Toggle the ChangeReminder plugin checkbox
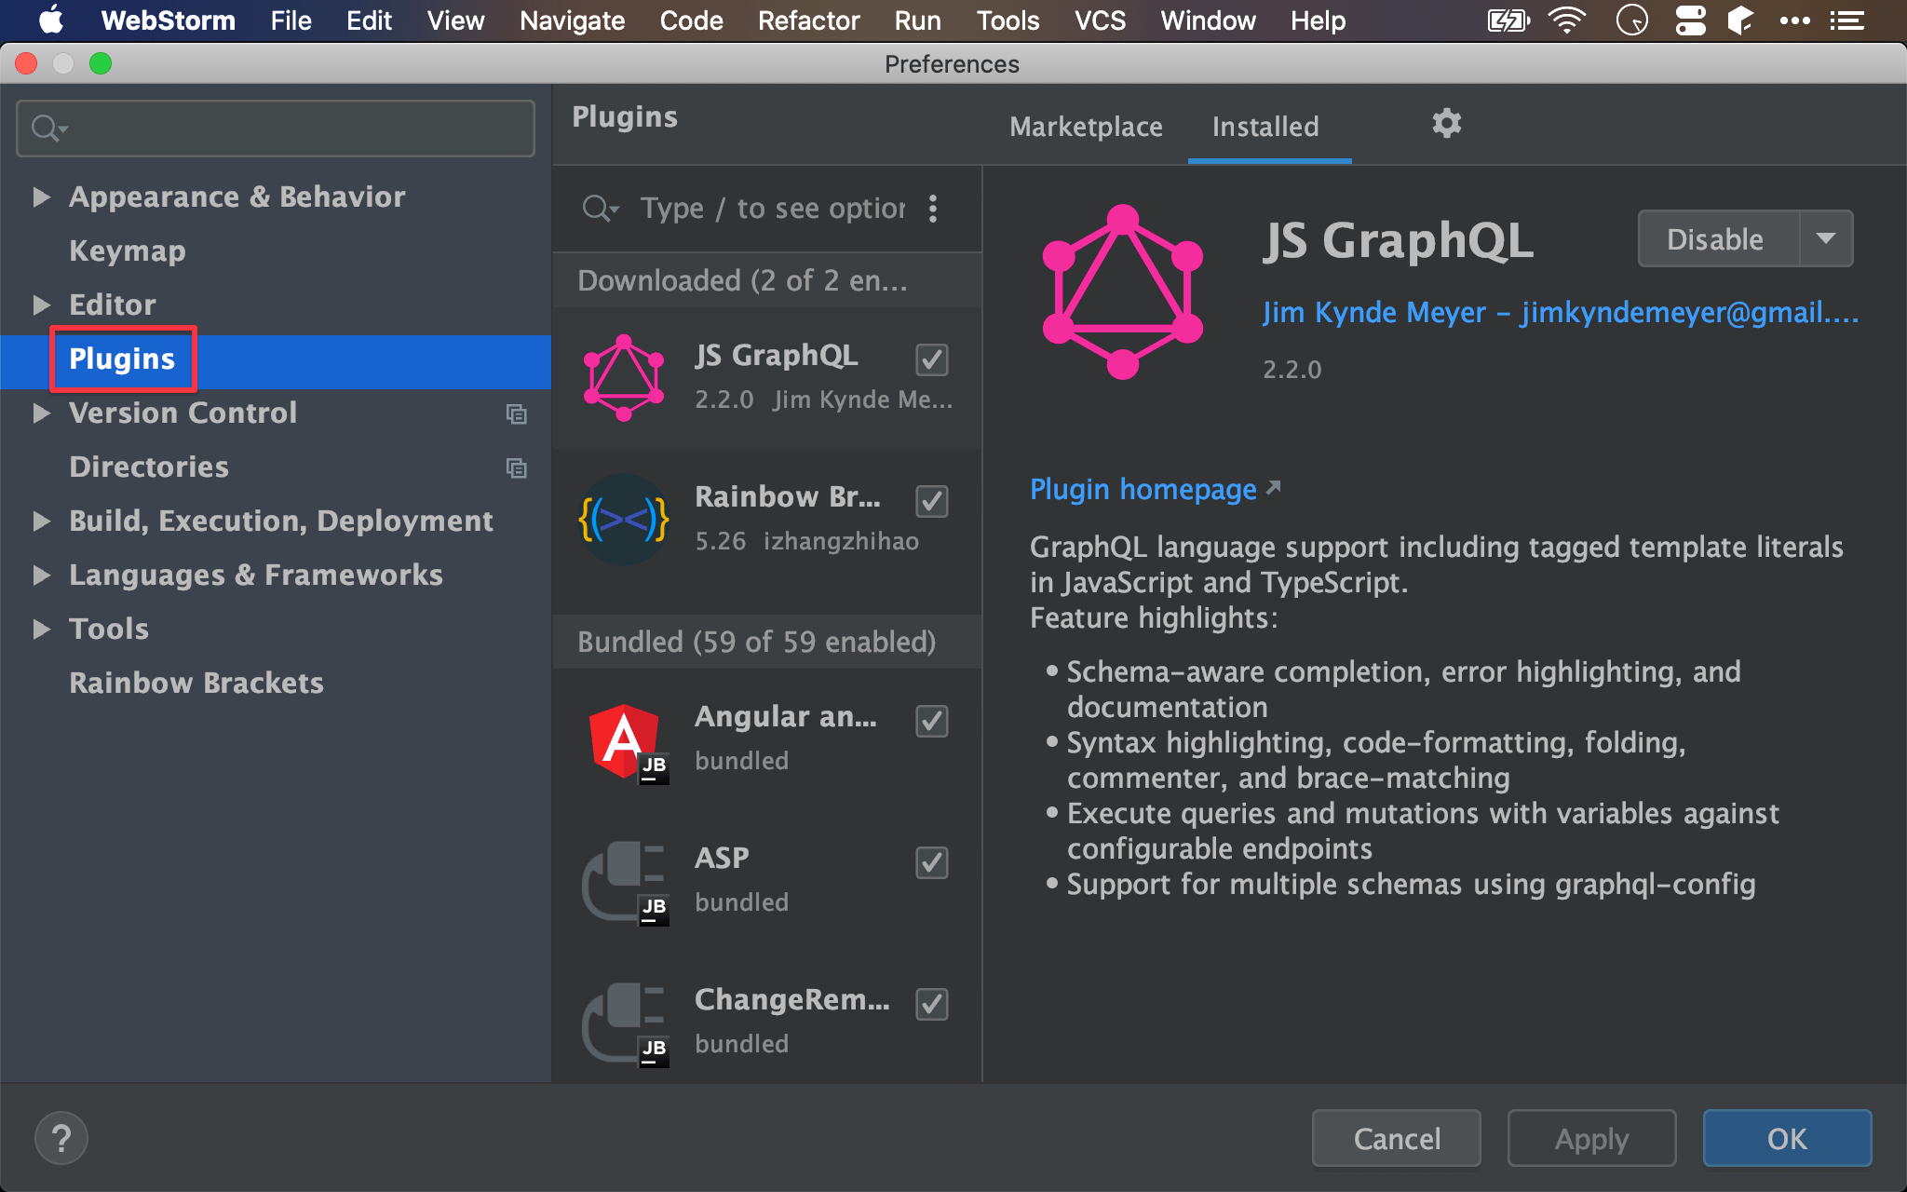Image resolution: width=1907 pixels, height=1192 pixels. click(932, 1004)
